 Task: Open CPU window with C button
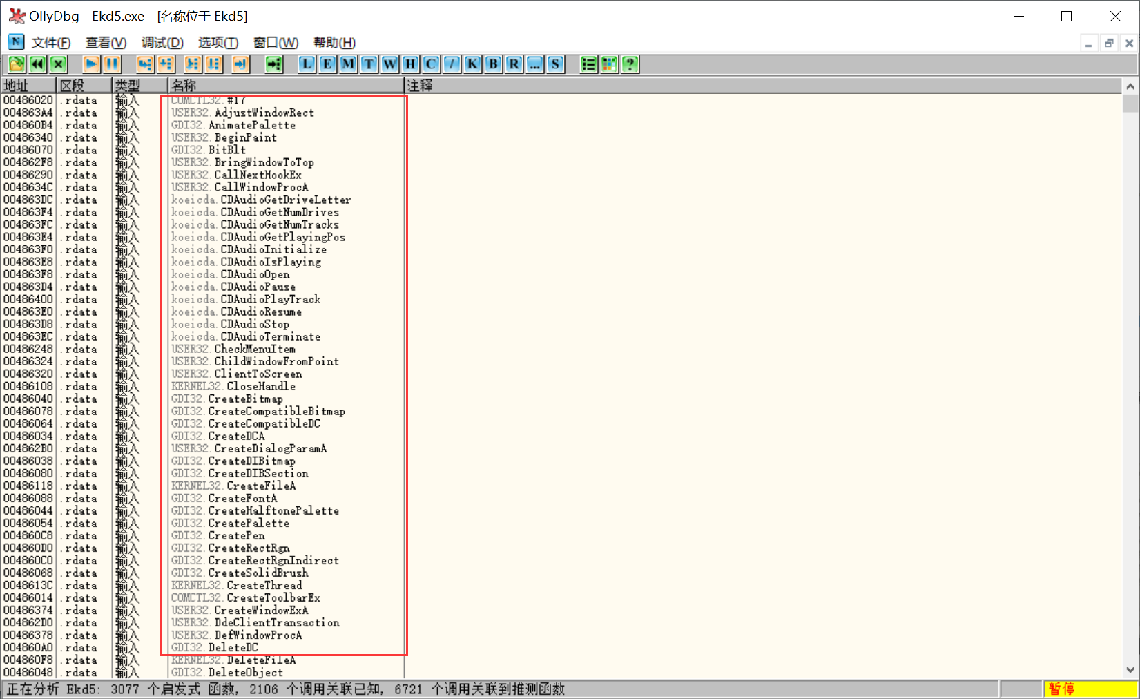[431, 64]
